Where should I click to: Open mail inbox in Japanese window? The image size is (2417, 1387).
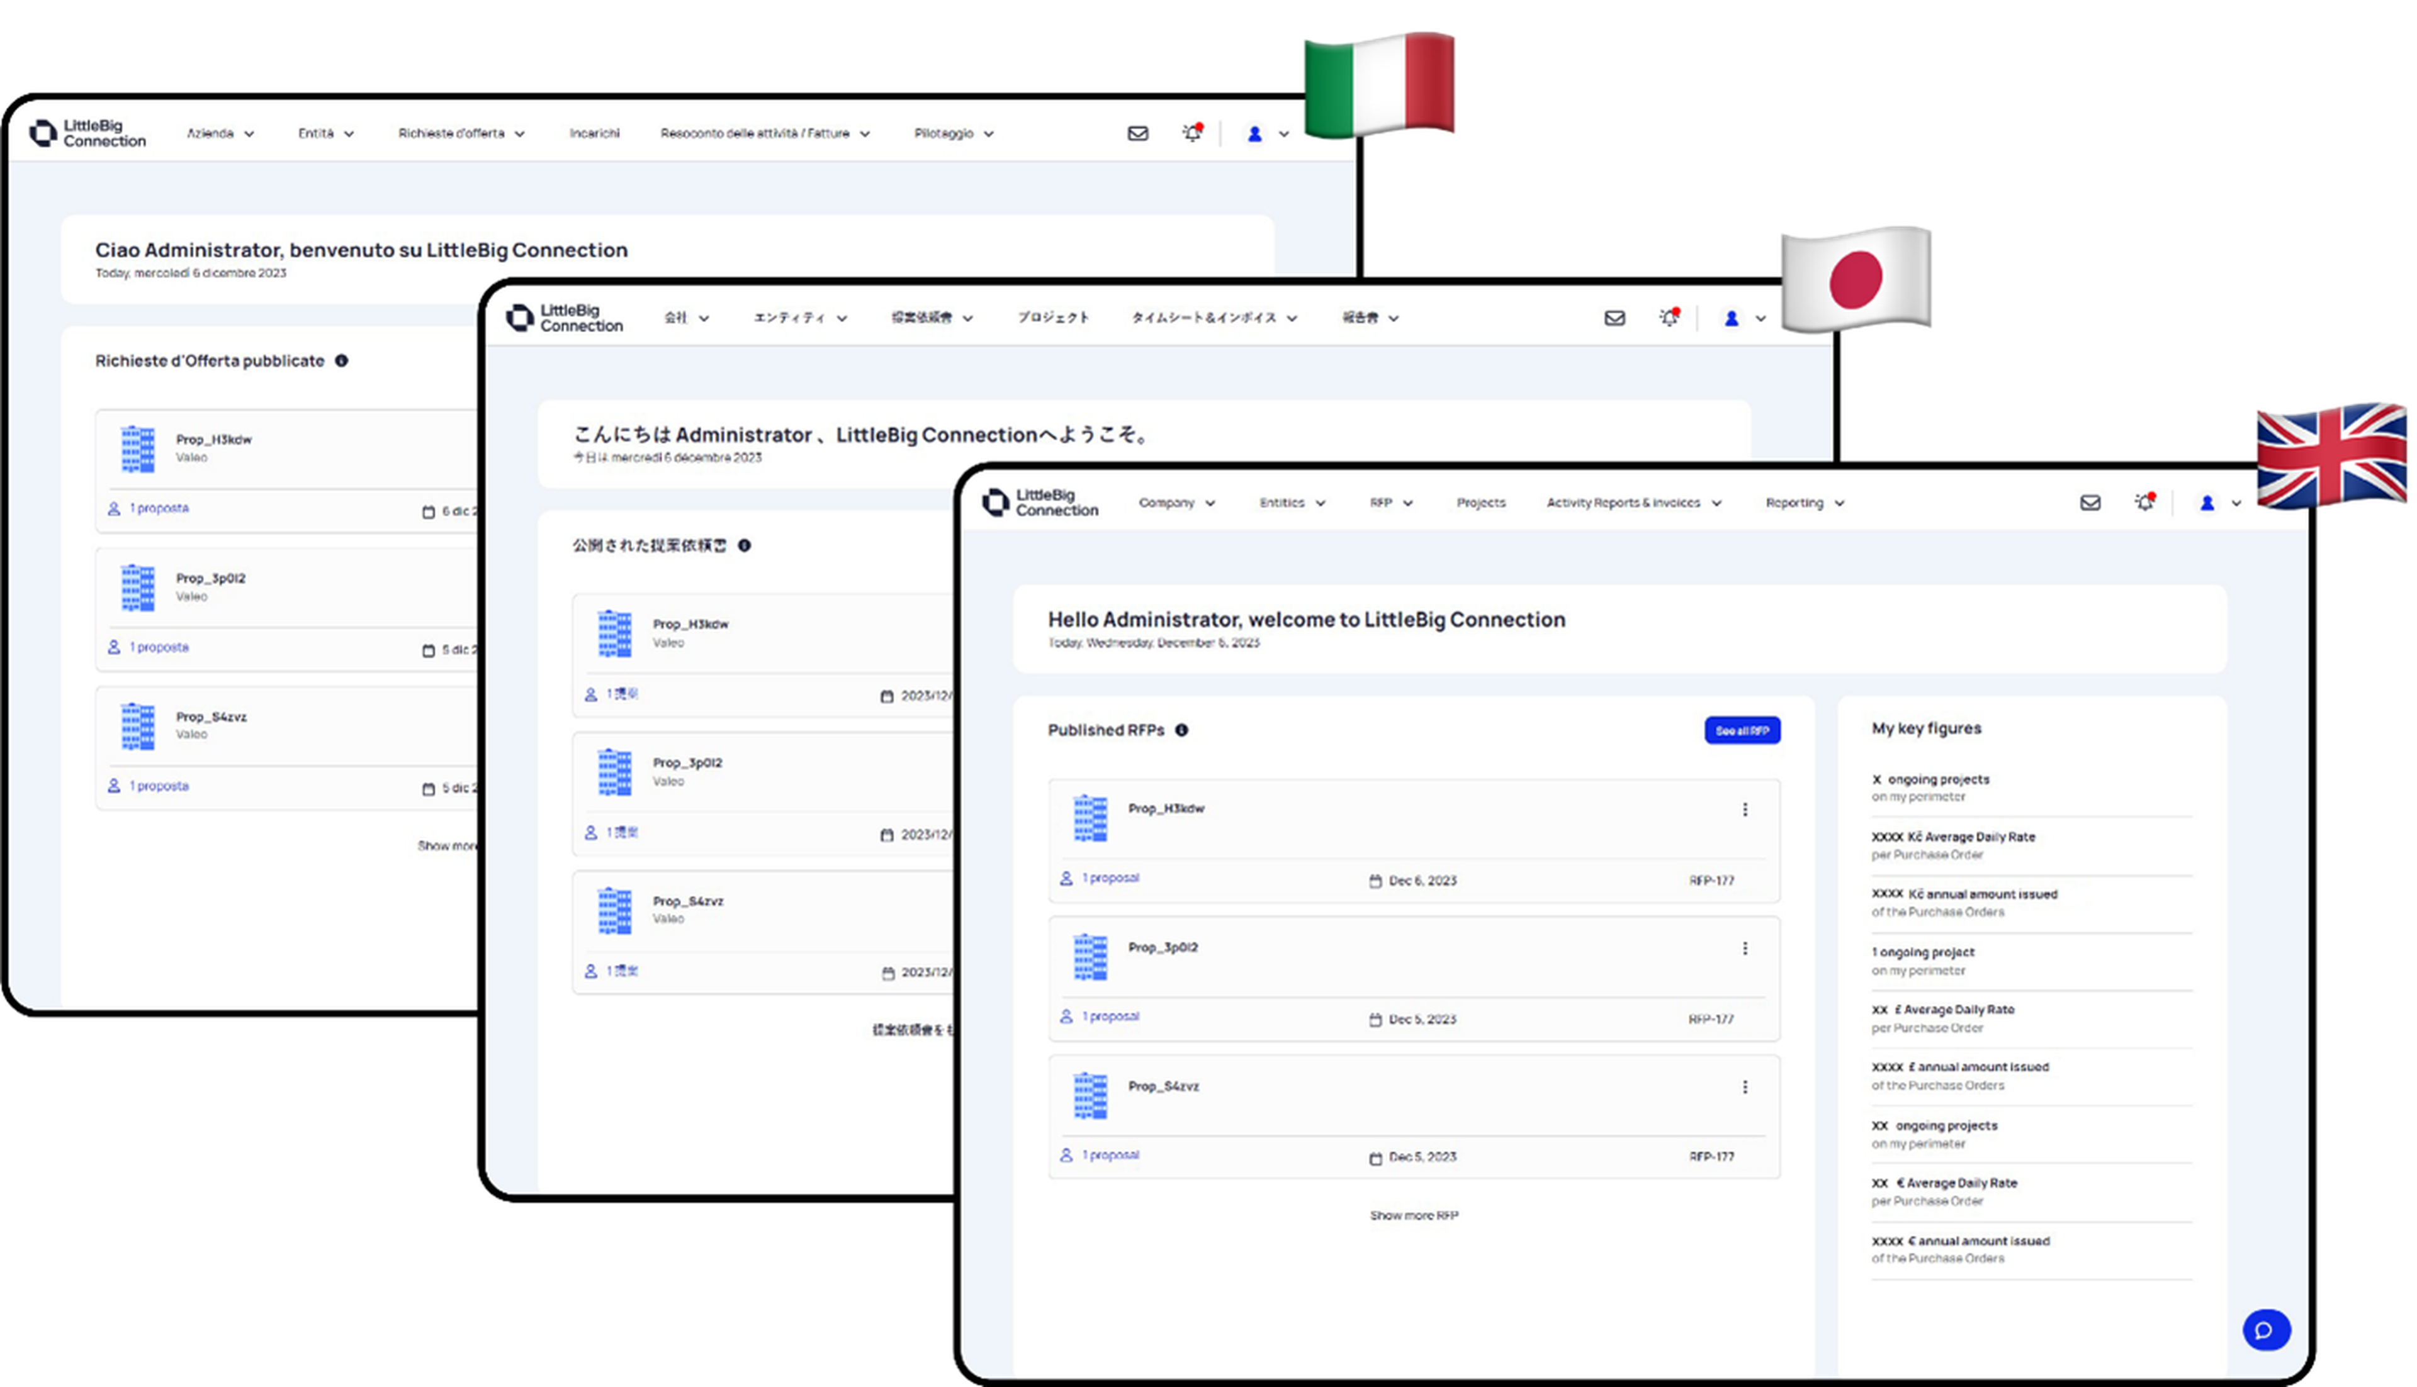1614,318
